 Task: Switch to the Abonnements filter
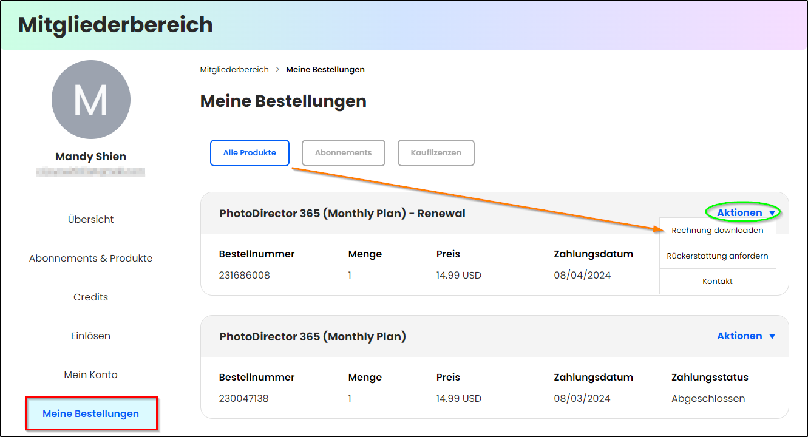[344, 153]
